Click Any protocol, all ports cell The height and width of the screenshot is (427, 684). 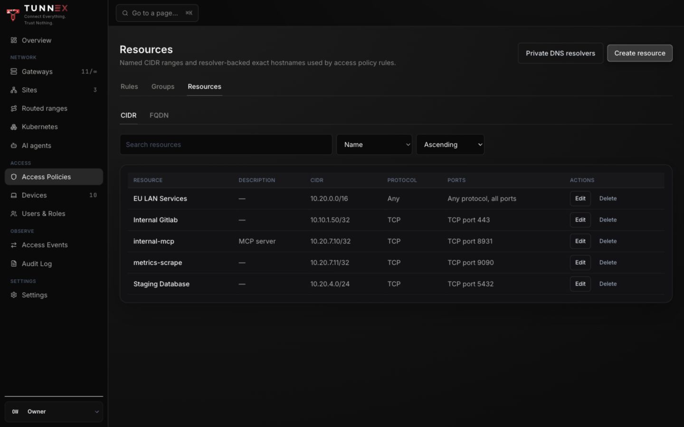point(482,199)
